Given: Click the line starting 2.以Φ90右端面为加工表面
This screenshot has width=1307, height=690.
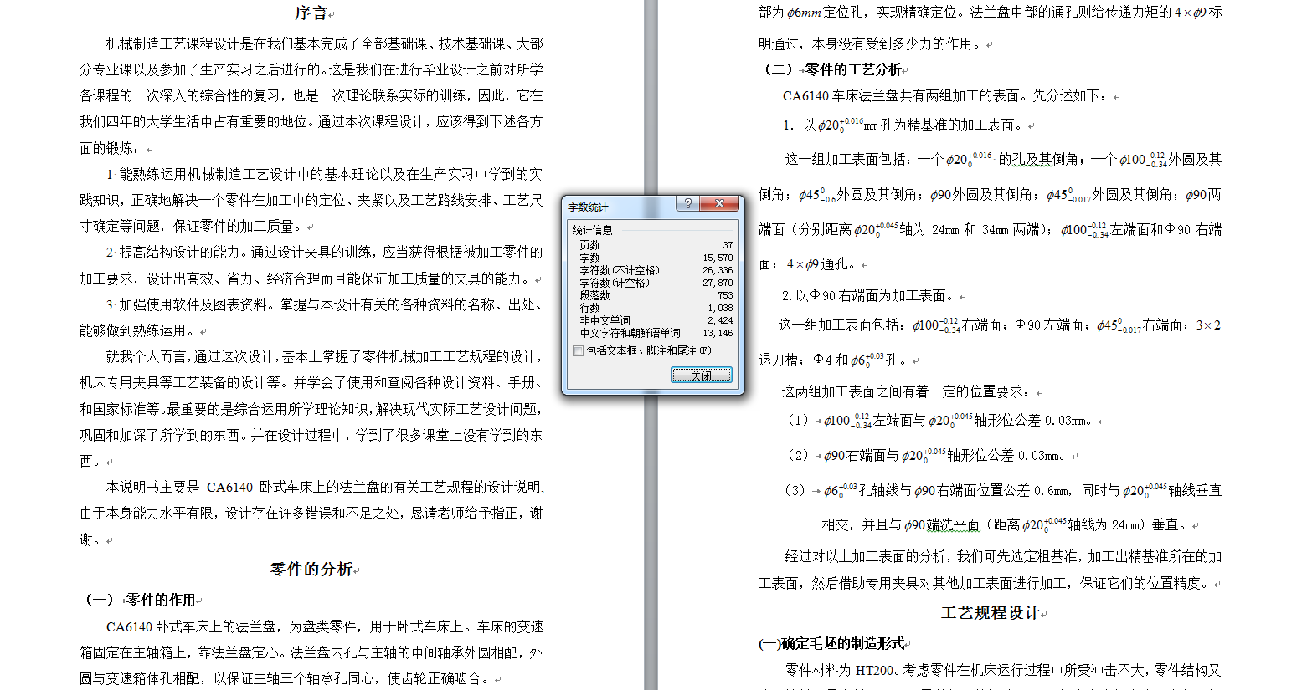Looking at the screenshot, I should (870, 295).
